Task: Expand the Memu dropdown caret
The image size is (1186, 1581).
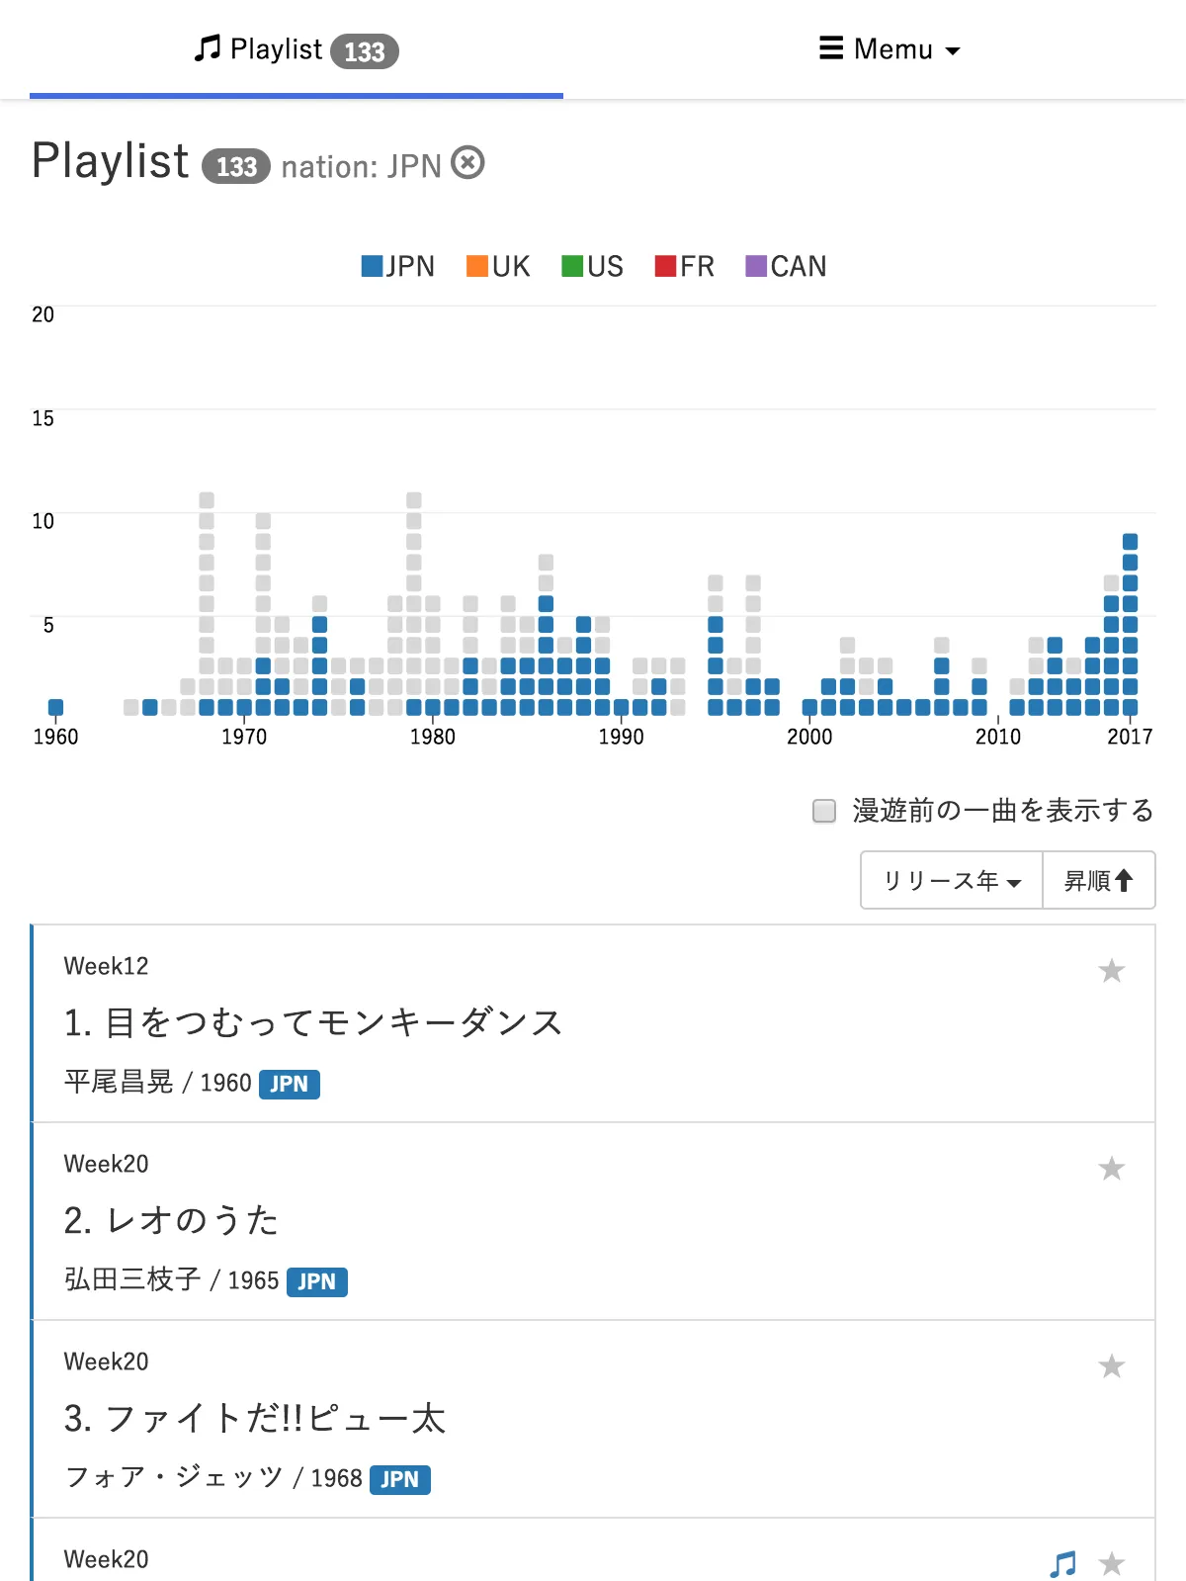Action: pos(953,50)
